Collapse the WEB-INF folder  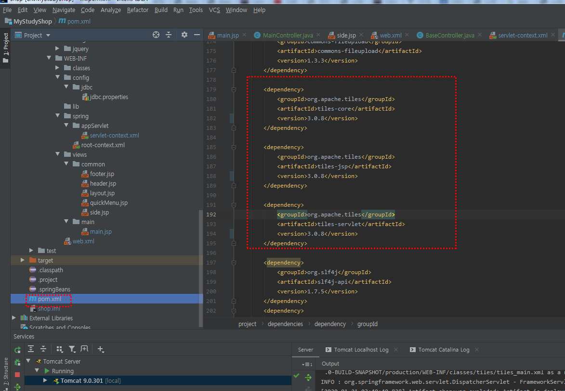49,58
